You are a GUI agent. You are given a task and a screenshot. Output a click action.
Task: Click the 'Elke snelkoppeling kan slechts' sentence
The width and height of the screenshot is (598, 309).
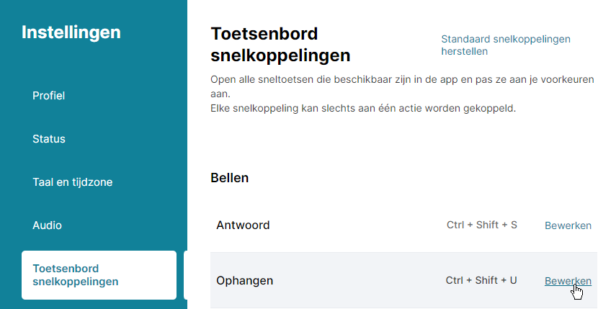click(x=363, y=109)
